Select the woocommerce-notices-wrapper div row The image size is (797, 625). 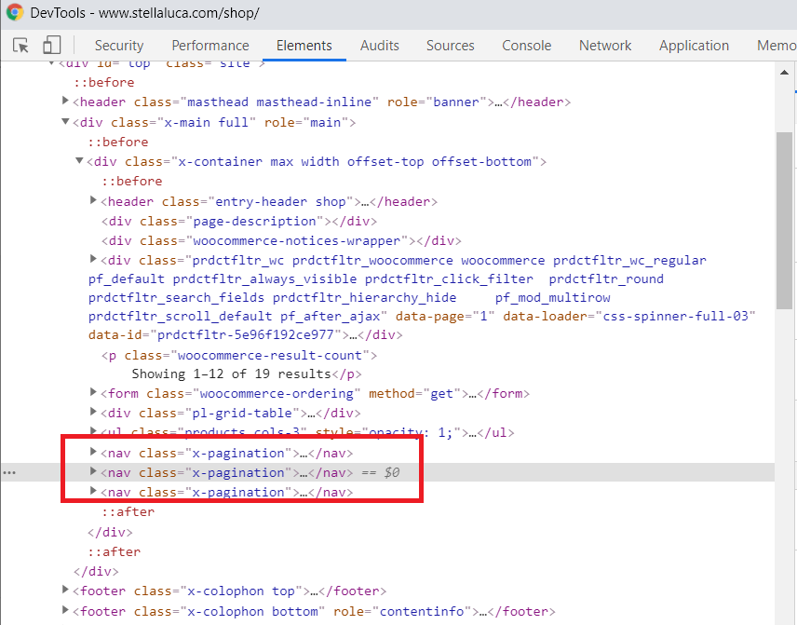tap(281, 240)
